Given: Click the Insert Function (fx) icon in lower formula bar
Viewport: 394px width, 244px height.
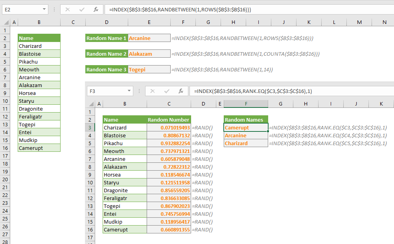Looking at the screenshot, I should [x=180, y=91].
